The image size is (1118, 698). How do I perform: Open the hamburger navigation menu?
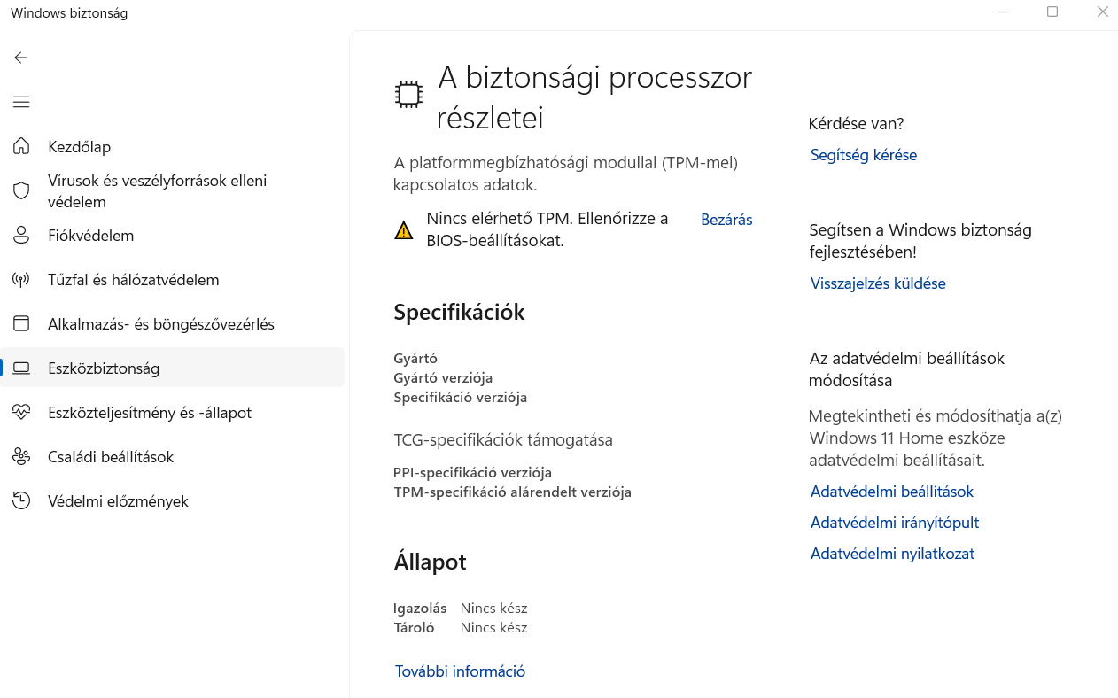coord(21,102)
